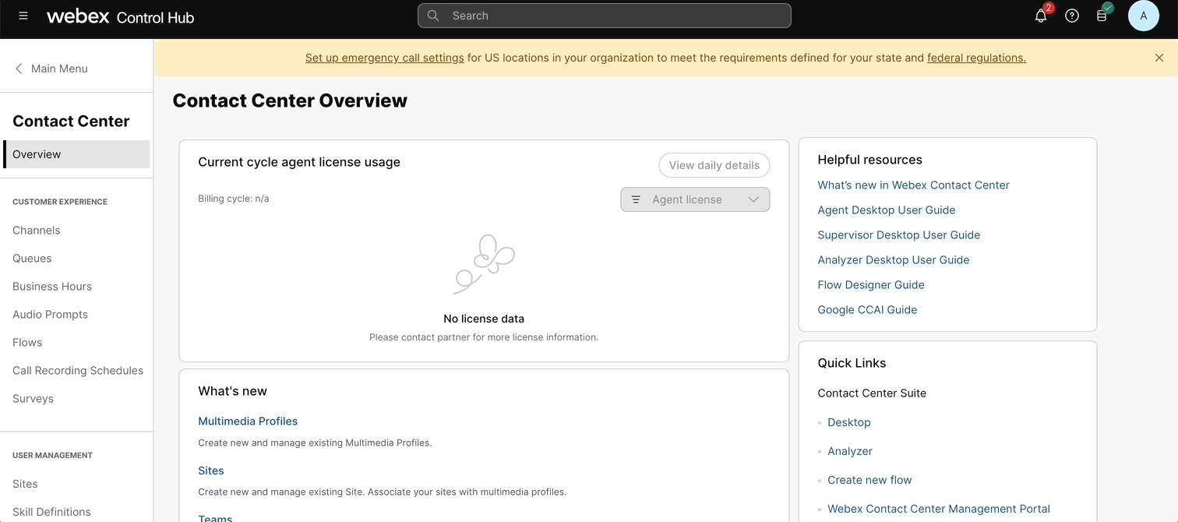The image size is (1178, 522).
Task: Navigate to Queues section
Action: pos(32,259)
